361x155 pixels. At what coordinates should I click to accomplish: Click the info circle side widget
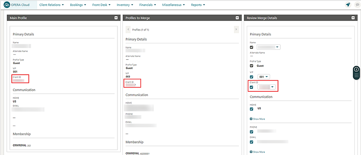point(356,69)
